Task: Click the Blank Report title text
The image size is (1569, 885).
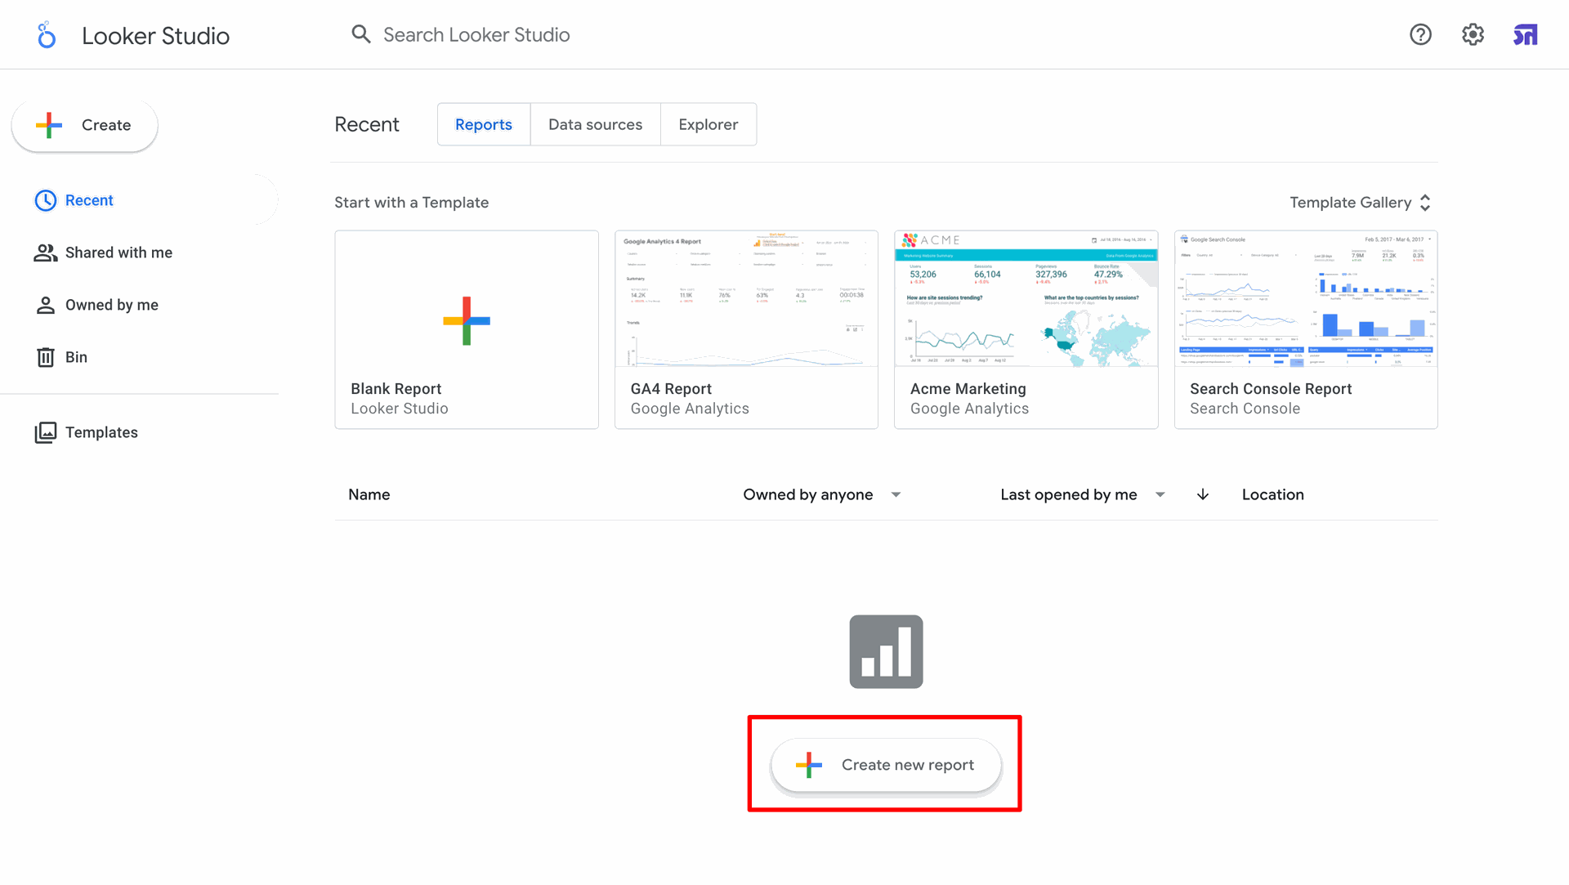Action: click(396, 389)
